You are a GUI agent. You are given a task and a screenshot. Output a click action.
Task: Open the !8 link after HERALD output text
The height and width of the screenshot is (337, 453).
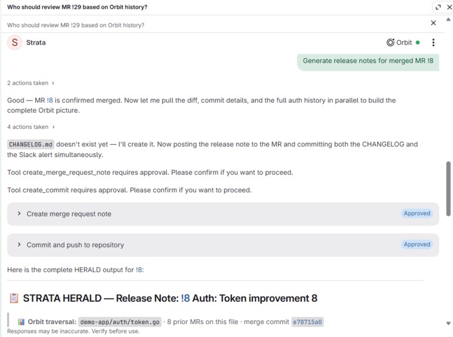[x=139, y=269]
